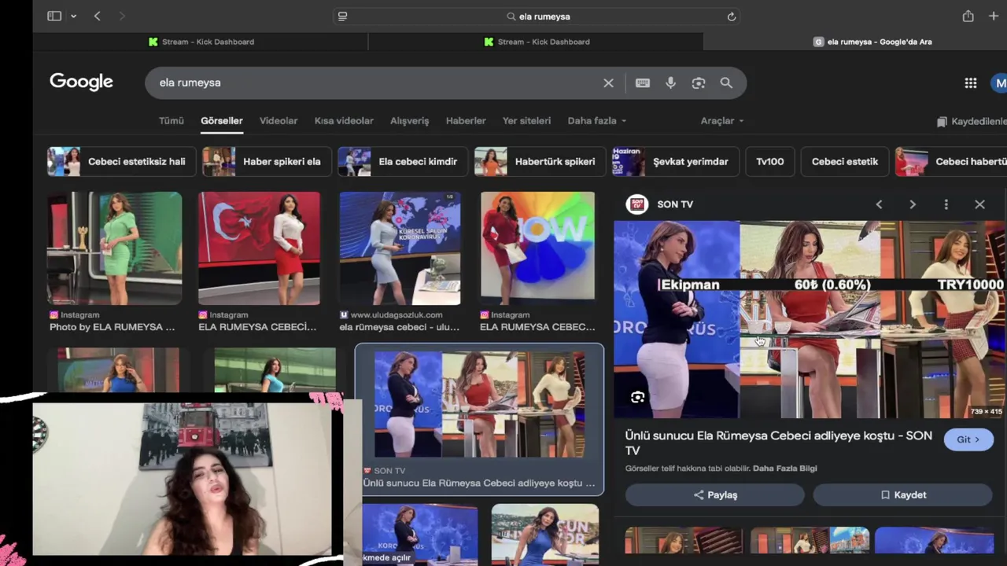Image resolution: width=1007 pixels, height=566 pixels.
Task: Expand the Araçlar dropdown
Action: pyautogui.click(x=722, y=120)
